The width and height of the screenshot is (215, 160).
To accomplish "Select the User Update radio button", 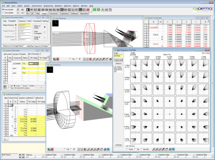I will click(3, 13).
